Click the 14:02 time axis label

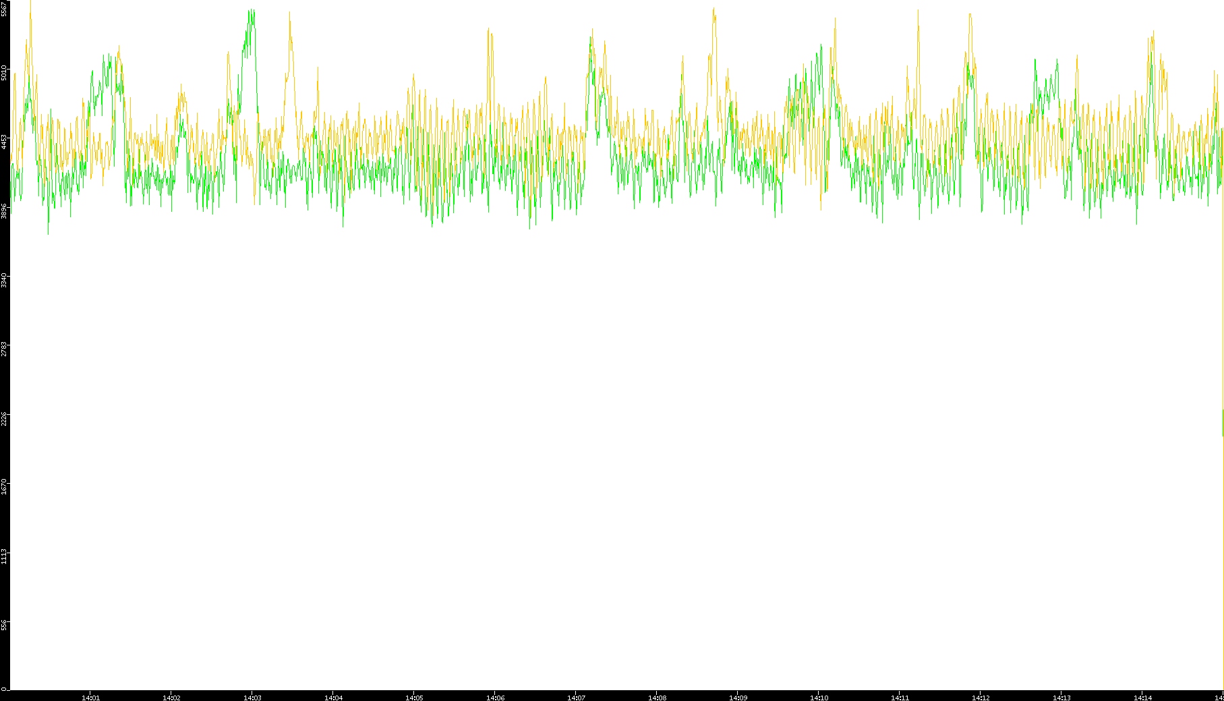tap(171, 698)
